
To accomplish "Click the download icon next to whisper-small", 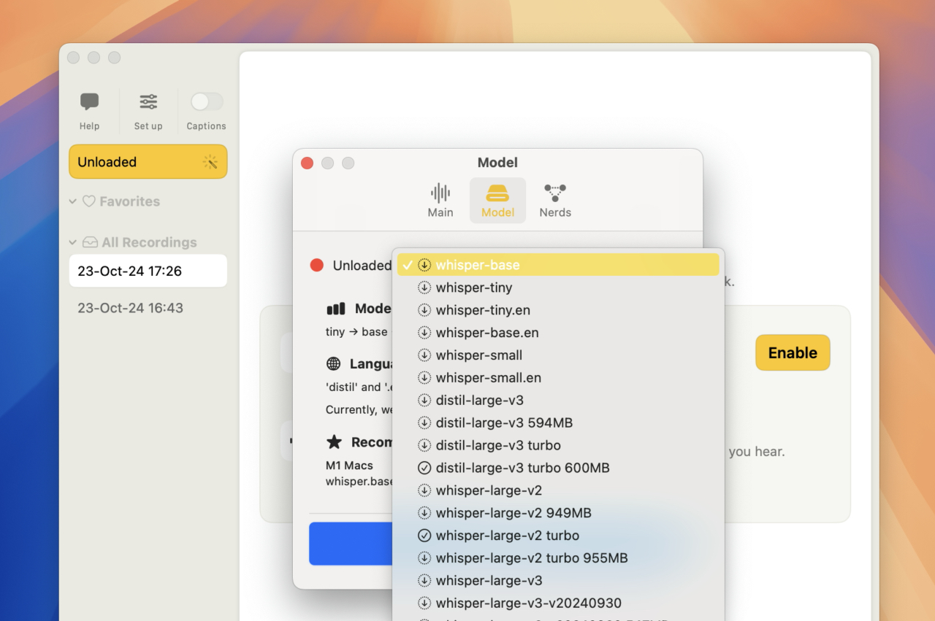I will click(x=424, y=355).
